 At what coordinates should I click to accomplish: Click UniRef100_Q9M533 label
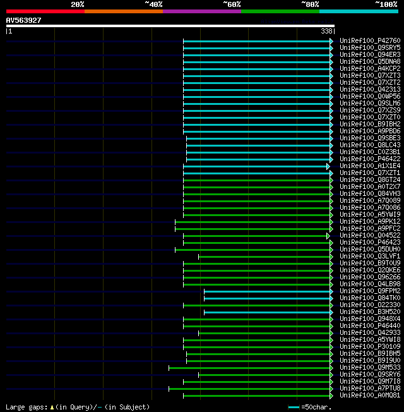tap(370, 368)
